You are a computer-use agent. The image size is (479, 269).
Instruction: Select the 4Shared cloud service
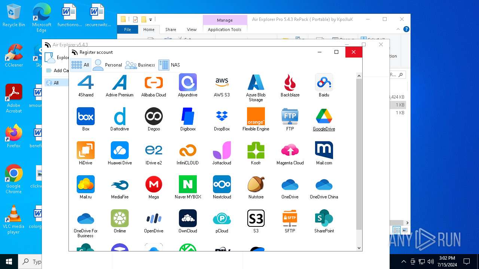pyautogui.click(x=86, y=86)
